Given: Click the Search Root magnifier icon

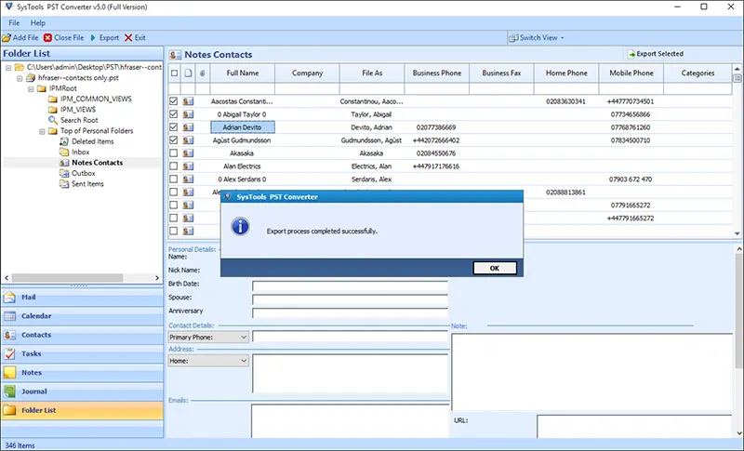Looking at the screenshot, I should [53, 120].
